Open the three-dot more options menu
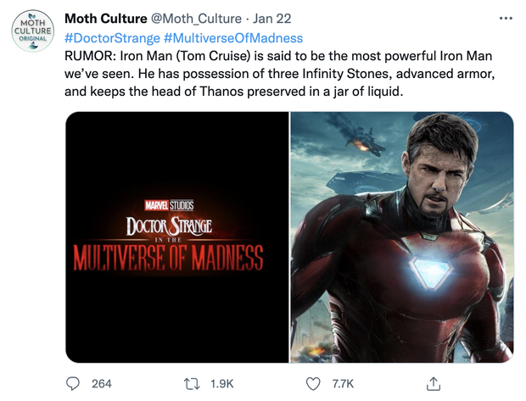Image resolution: width=526 pixels, height=401 pixels. pos(506,19)
